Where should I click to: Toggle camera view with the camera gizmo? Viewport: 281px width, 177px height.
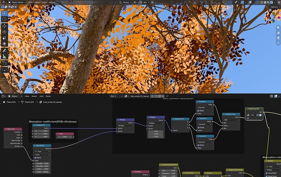coord(278,38)
